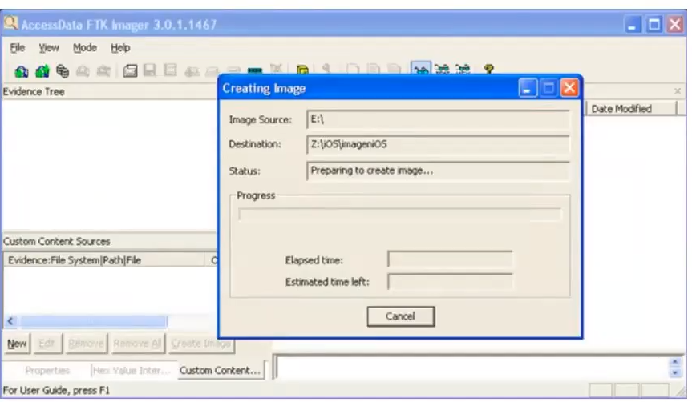Open the File menu
Viewport: 692px width, 402px height.
[17, 47]
